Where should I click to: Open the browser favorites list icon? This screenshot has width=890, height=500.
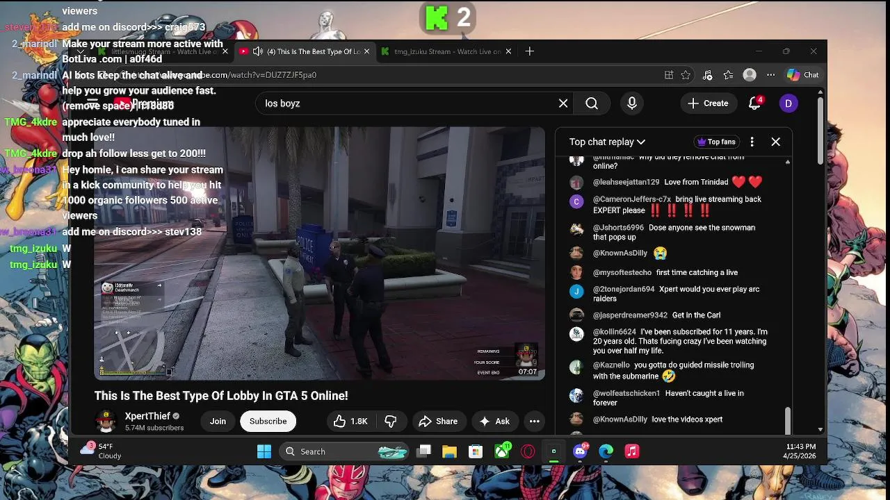(x=728, y=75)
